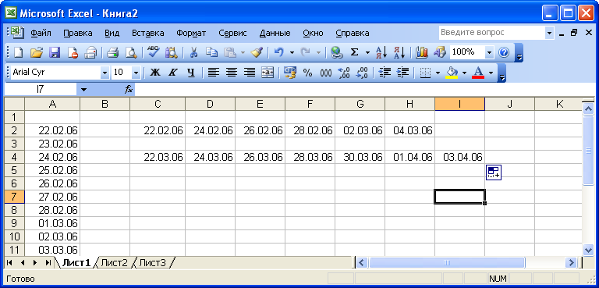Undo the last action
The height and width of the screenshot is (288, 599).
click(x=279, y=52)
